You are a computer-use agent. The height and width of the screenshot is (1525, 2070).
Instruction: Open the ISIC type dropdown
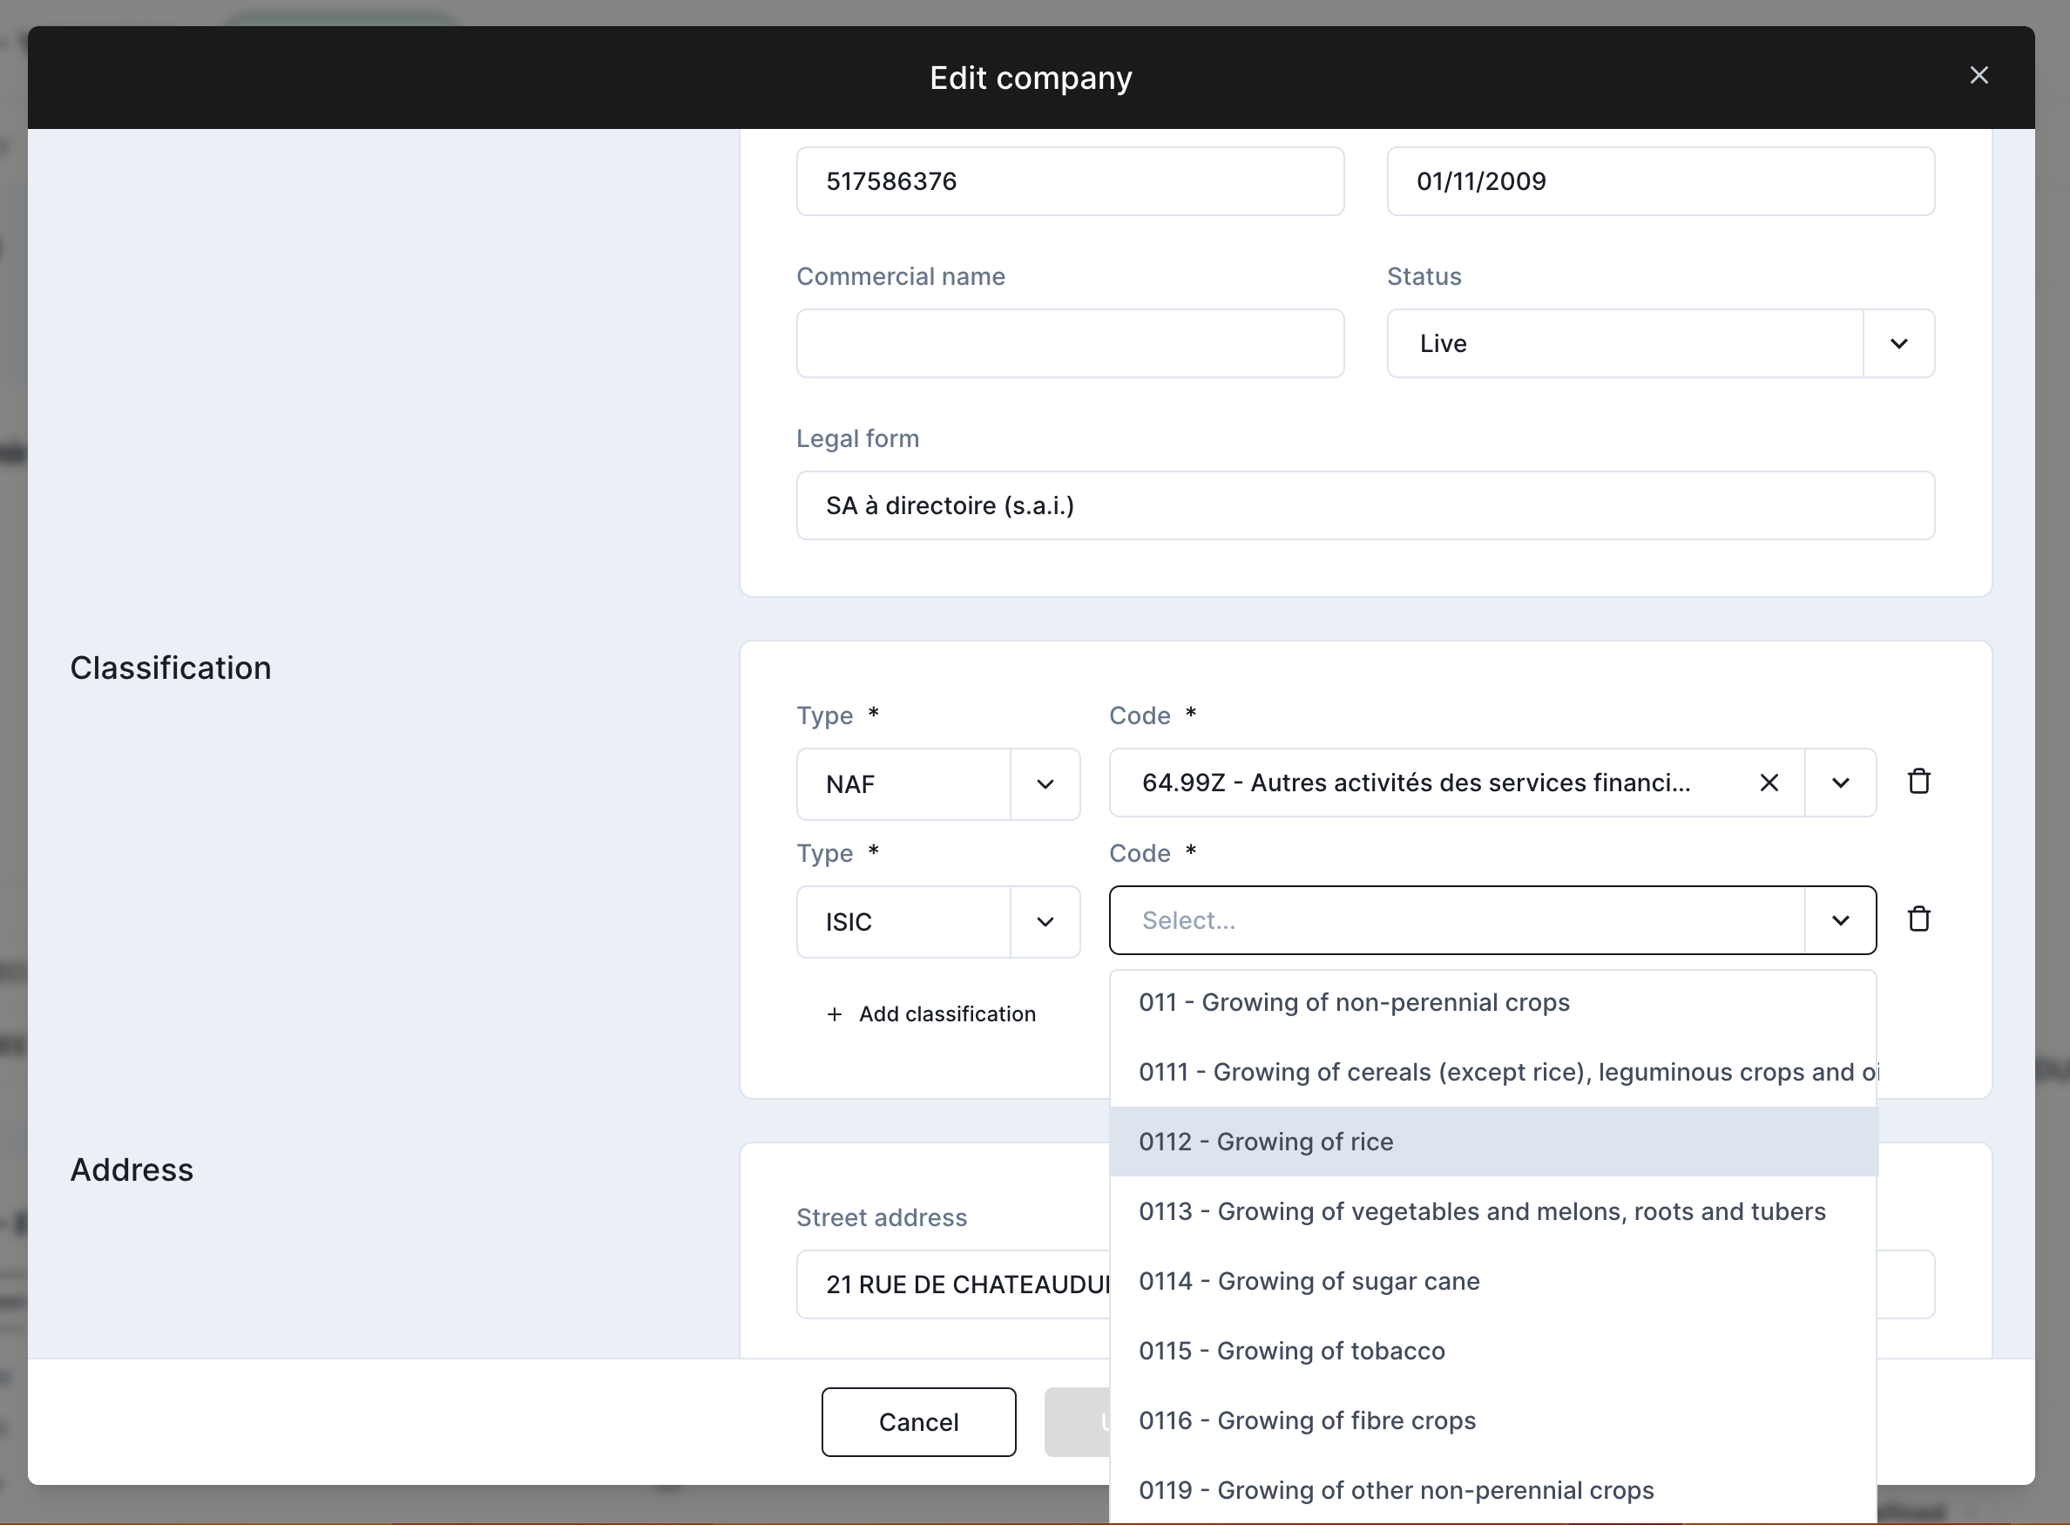(x=1045, y=922)
